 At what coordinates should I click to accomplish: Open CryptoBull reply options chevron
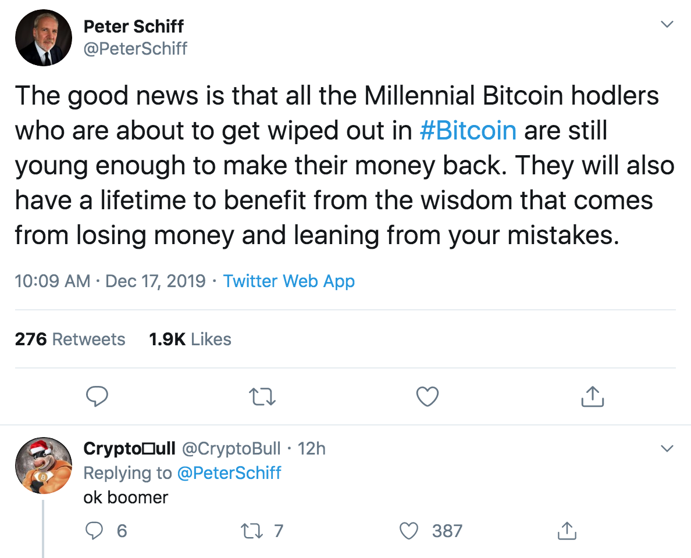click(x=667, y=449)
